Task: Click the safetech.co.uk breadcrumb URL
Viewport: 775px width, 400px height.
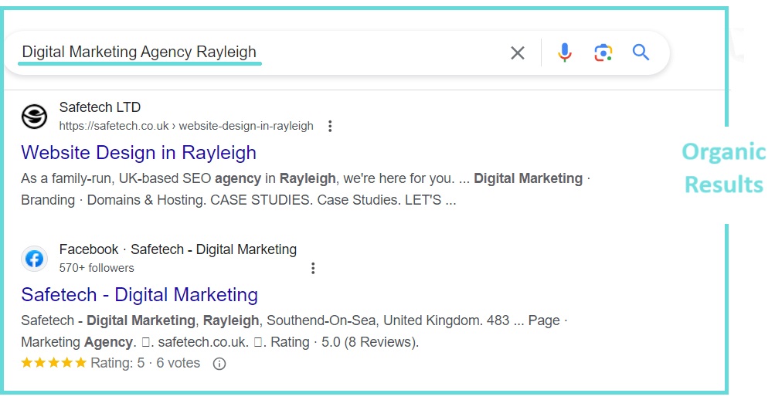Action: (x=186, y=126)
